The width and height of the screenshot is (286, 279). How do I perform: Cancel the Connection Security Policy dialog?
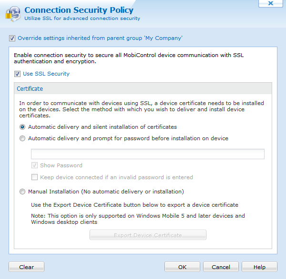pos(221,267)
